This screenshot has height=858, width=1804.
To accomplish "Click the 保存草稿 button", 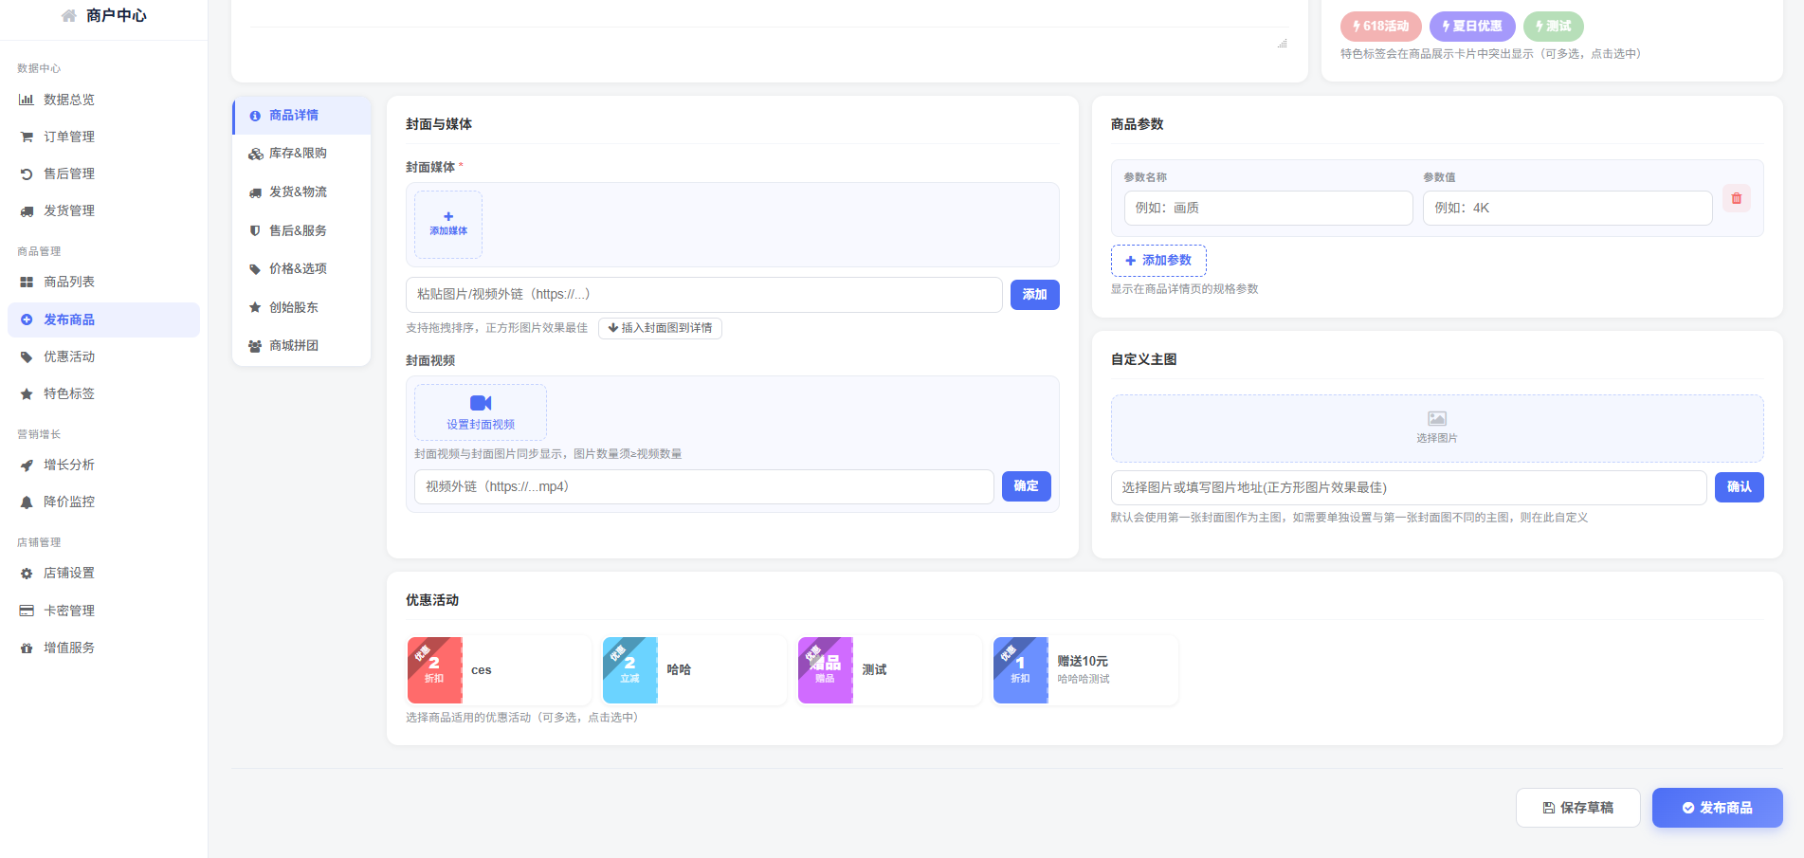I will 1578,808.
